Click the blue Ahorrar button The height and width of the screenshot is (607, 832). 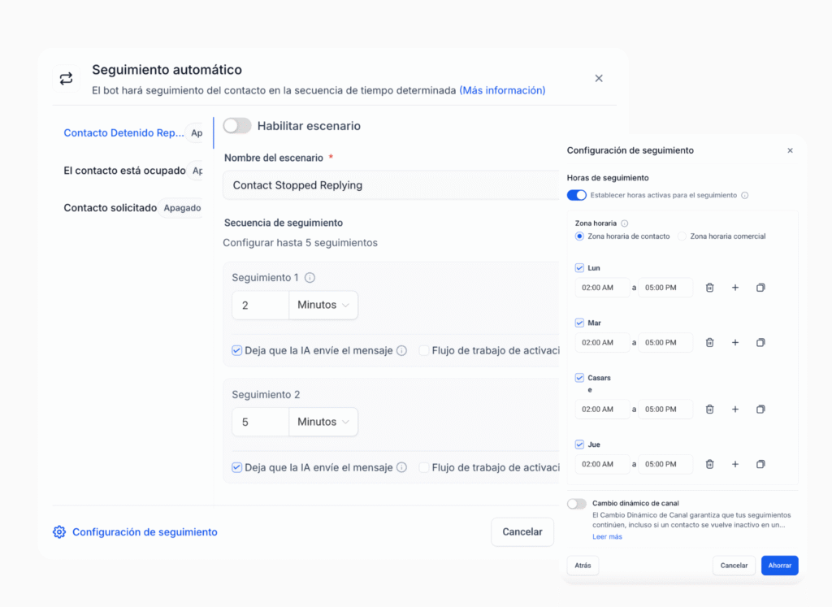[x=779, y=566]
